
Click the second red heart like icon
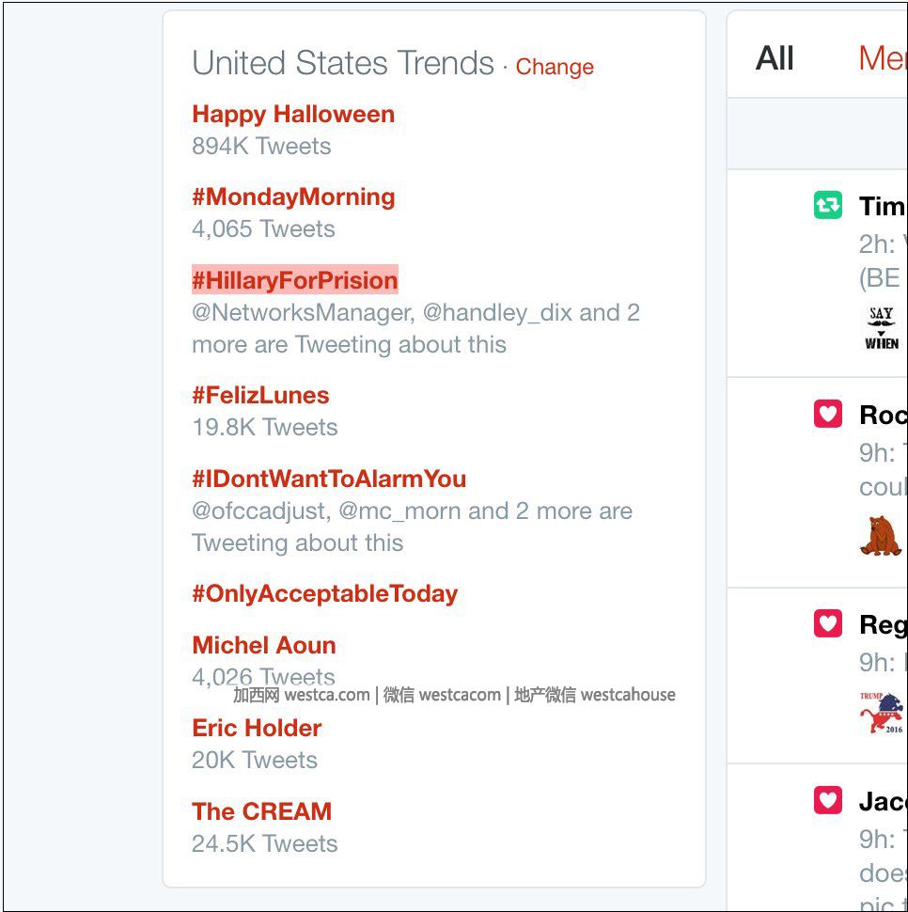[x=828, y=622]
